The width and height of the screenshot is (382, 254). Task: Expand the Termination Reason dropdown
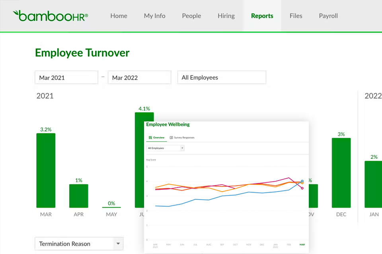tap(79, 244)
